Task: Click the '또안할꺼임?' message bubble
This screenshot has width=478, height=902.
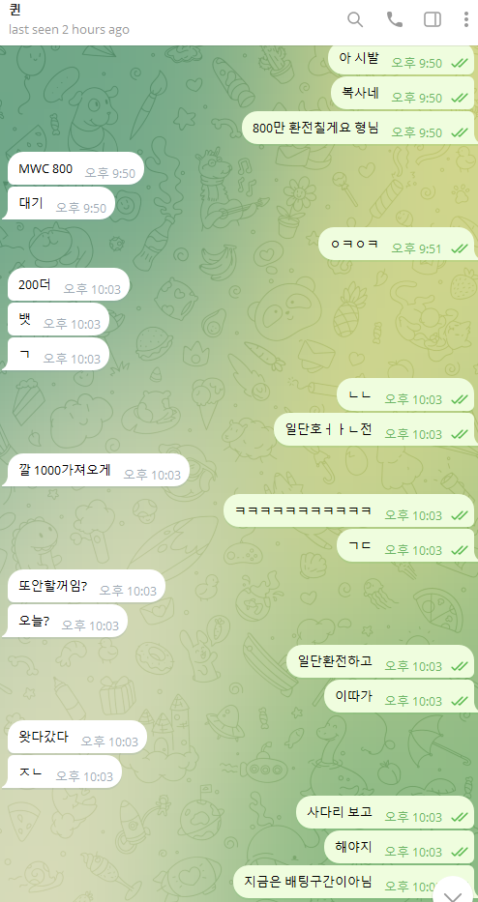Action: tap(86, 586)
